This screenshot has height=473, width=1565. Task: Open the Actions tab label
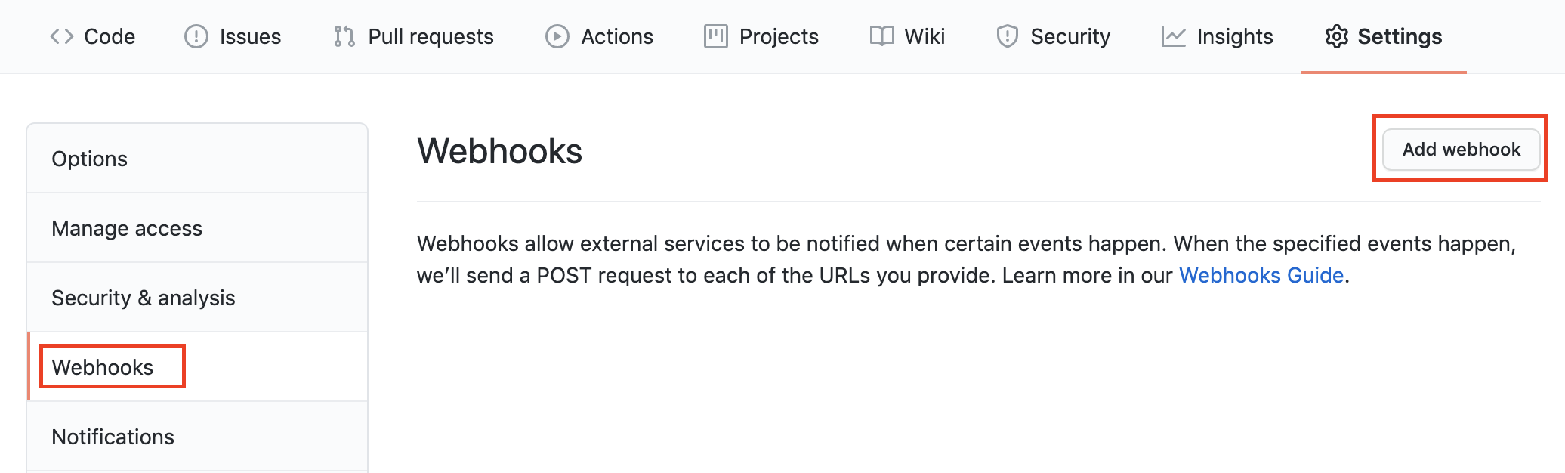616,36
